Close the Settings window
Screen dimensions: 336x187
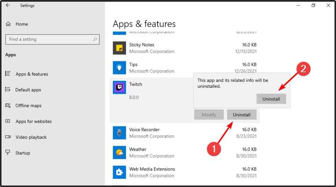point(328,5)
